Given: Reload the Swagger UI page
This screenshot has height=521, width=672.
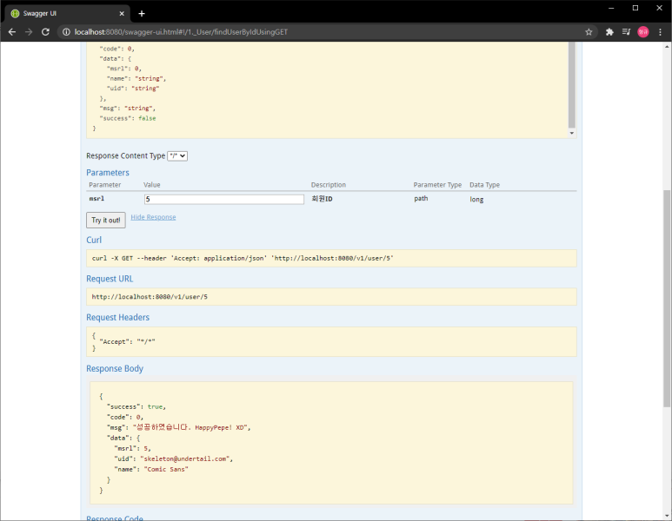Looking at the screenshot, I should (45, 32).
